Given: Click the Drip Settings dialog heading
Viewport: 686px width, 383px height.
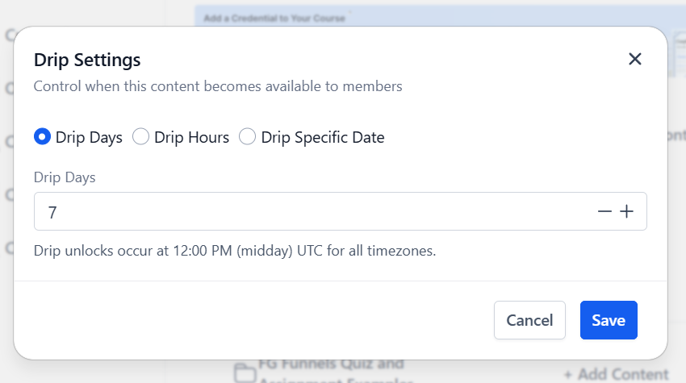Looking at the screenshot, I should click(x=87, y=60).
